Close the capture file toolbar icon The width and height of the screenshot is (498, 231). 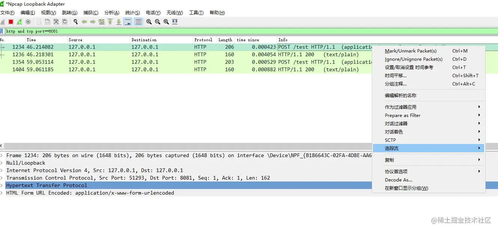56,22
